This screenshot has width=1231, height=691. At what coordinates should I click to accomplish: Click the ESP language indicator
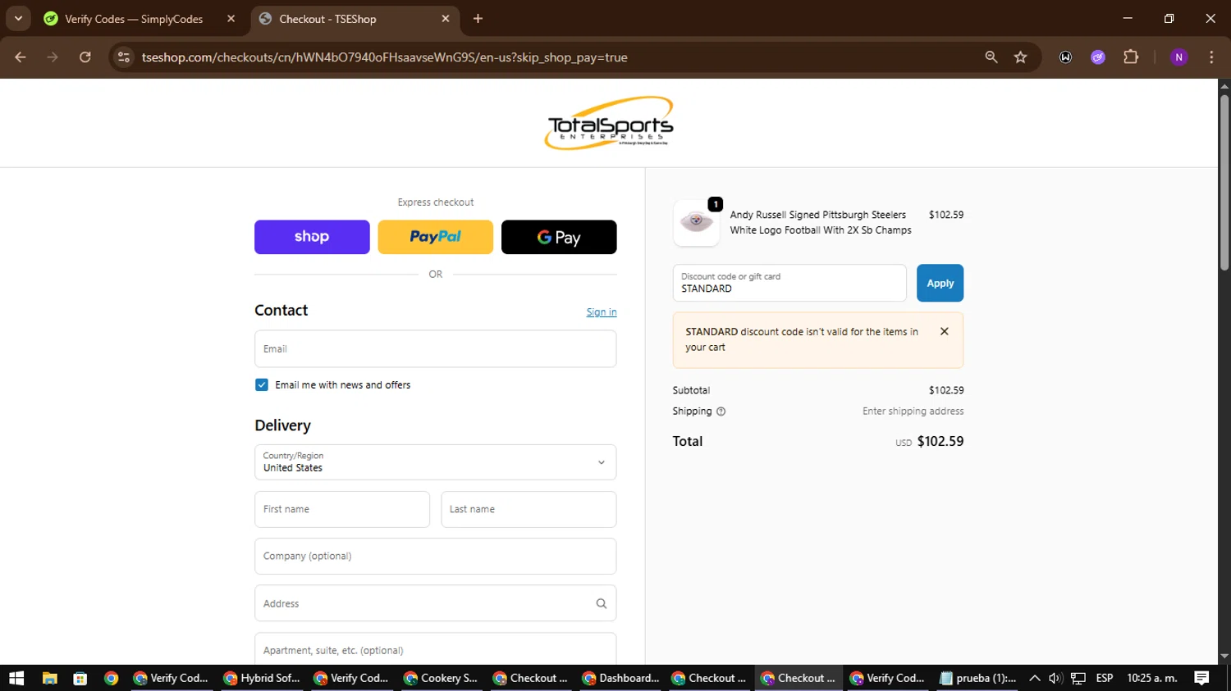coord(1105,678)
